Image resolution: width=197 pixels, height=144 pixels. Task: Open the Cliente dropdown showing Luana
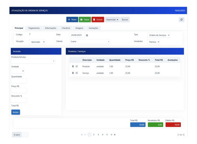pos(90,41)
